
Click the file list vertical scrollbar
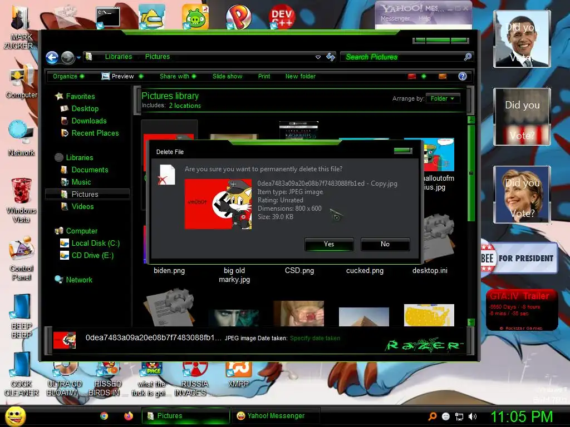pos(471,173)
